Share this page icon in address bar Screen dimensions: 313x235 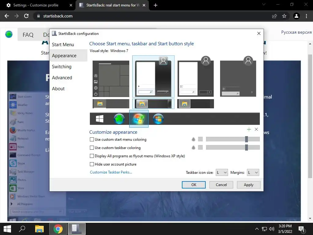[x=274, y=16]
